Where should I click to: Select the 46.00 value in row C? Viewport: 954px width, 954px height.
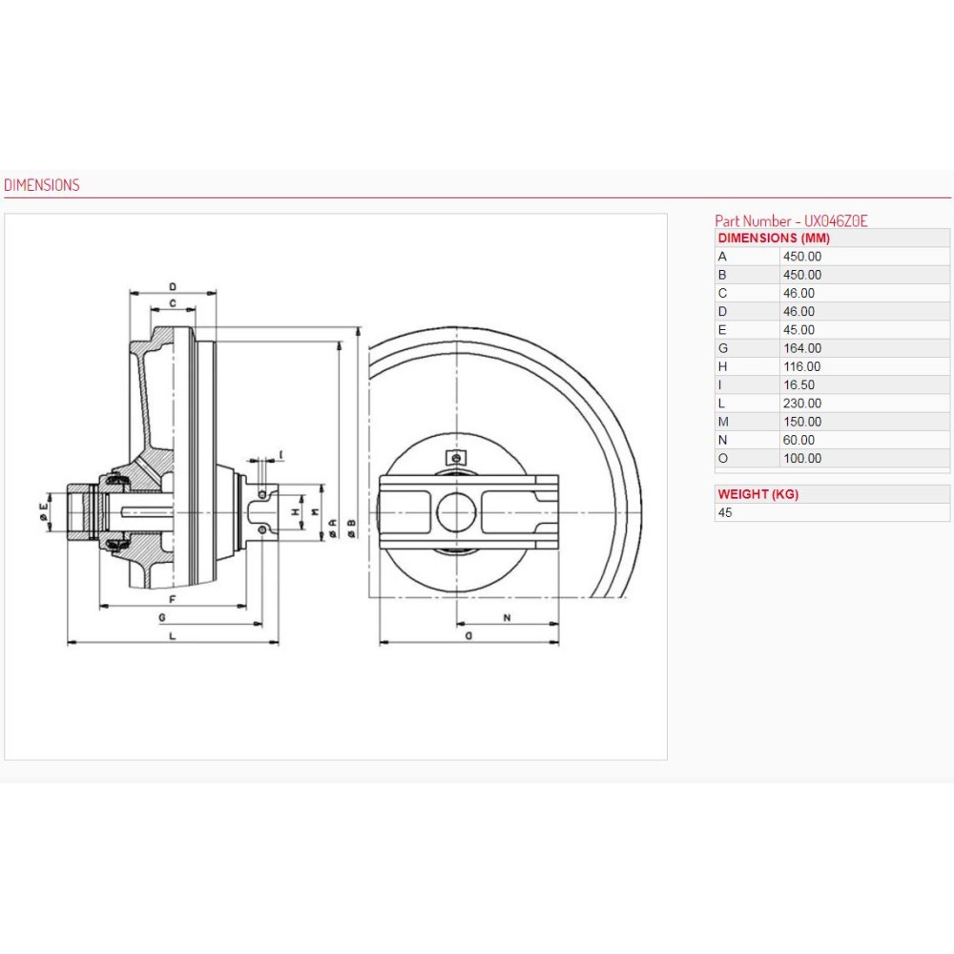click(x=798, y=293)
